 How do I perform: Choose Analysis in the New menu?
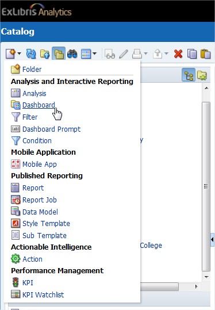[x=34, y=93]
